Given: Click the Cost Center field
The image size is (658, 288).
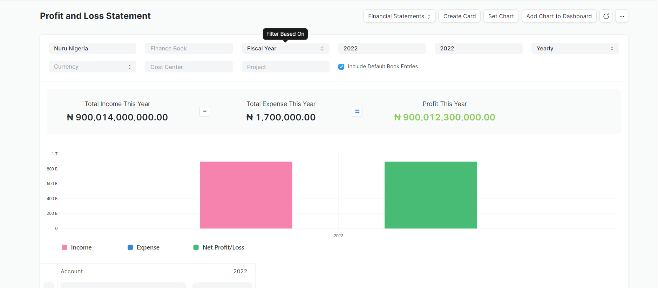Looking at the screenshot, I should [189, 66].
